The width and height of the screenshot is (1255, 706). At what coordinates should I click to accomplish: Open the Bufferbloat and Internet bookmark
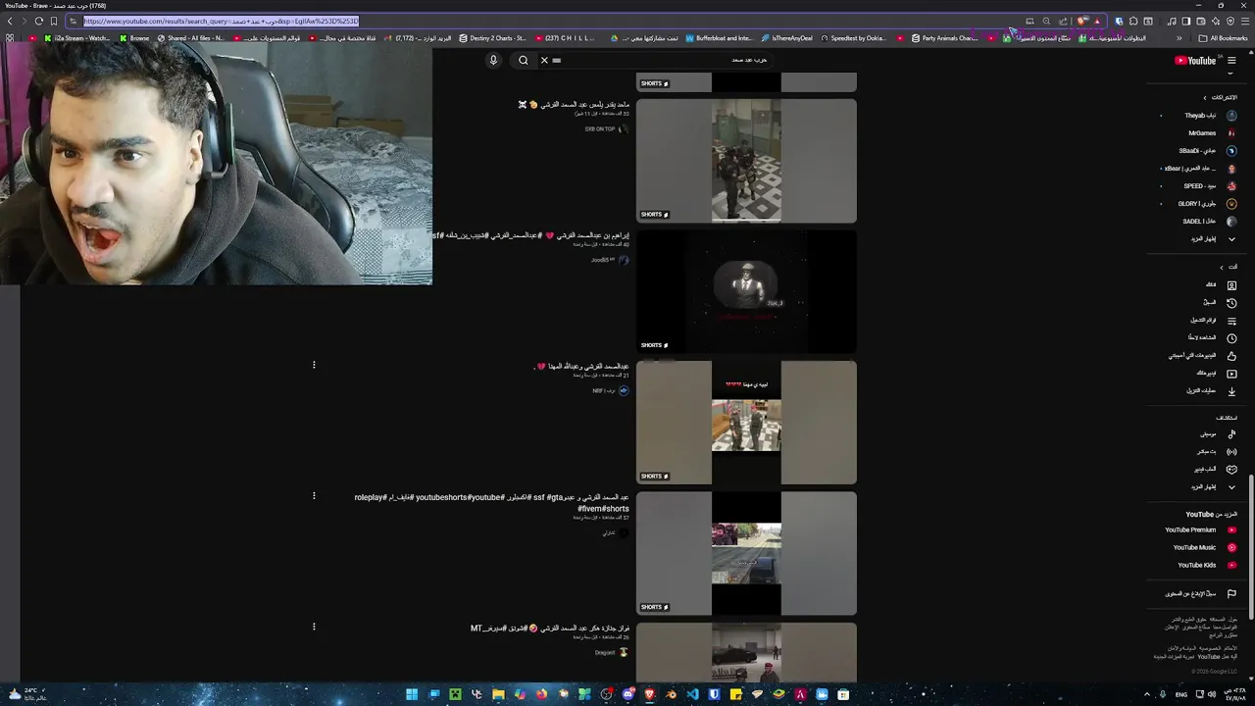[x=718, y=38]
